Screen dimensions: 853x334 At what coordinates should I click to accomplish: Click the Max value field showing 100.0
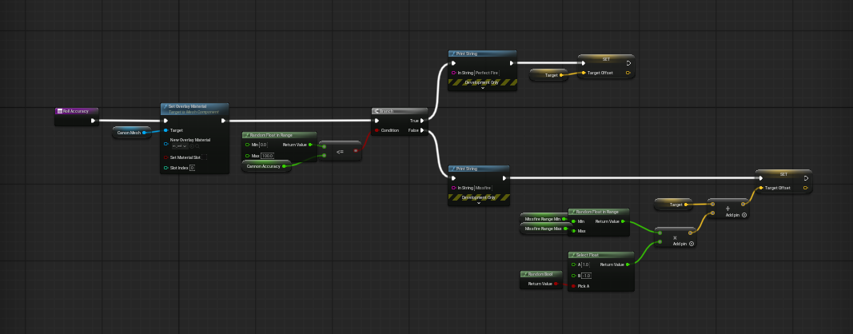pos(266,156)
